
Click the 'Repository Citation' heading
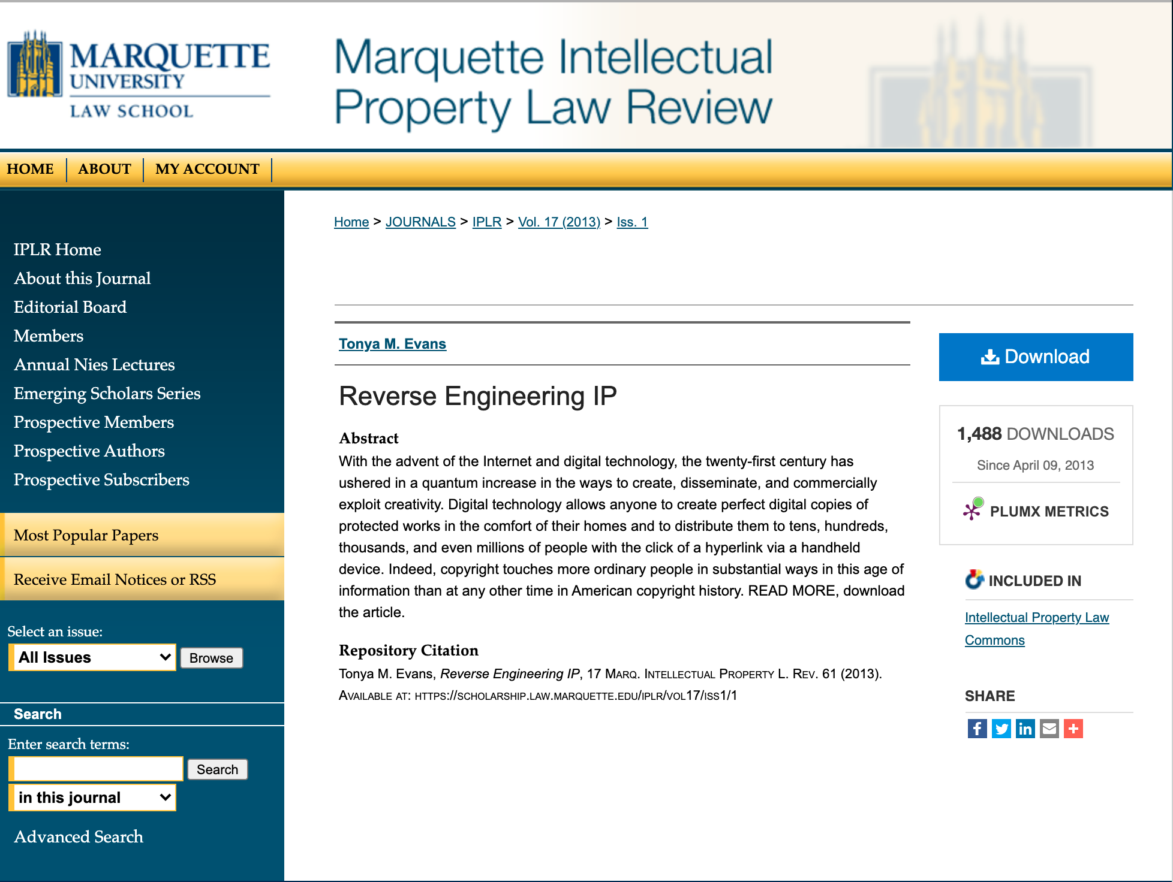(408, 651)
